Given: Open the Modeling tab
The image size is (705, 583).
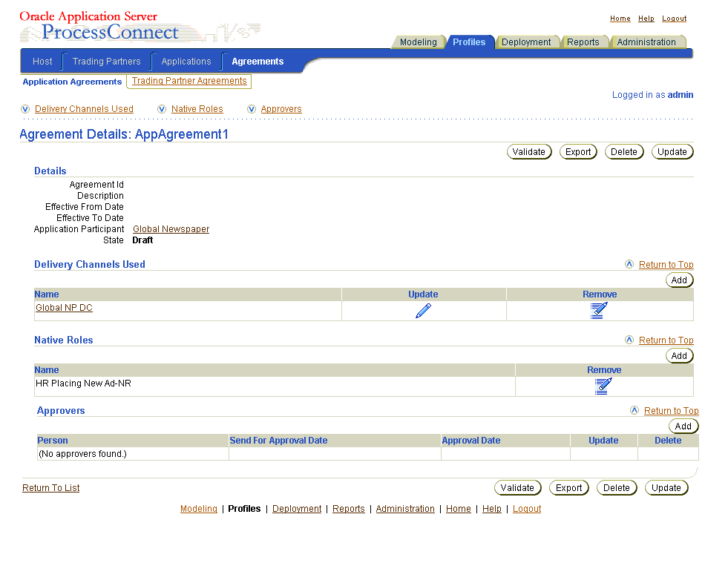Looking at the screenshot, I should tap(418, 42).
